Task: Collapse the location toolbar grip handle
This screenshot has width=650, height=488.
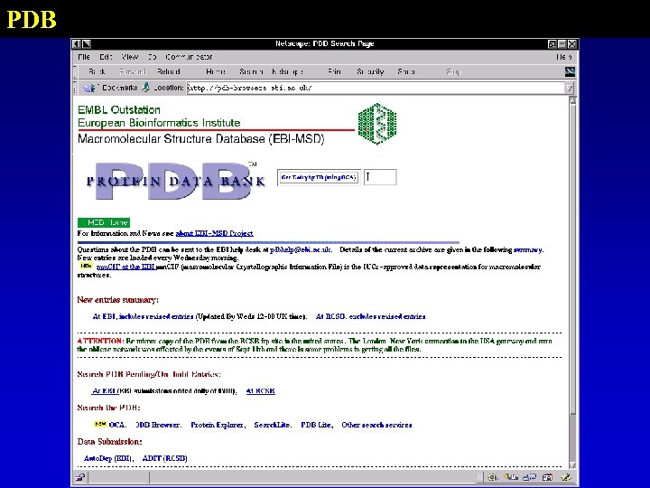Action: point(75,88)
